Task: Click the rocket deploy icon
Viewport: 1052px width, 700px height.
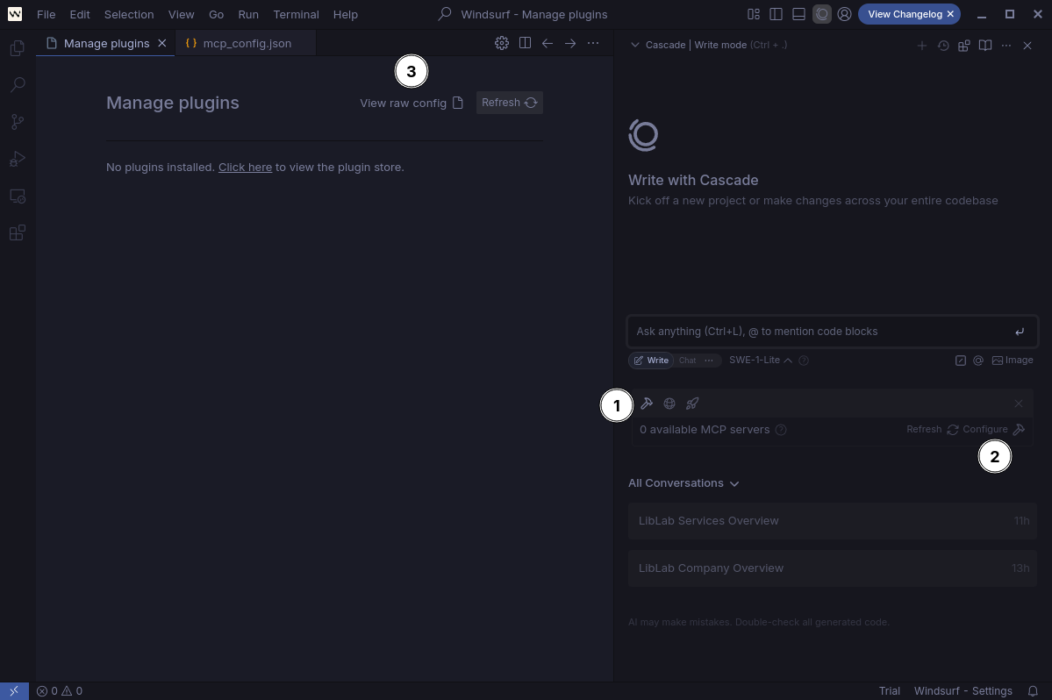Action: (692, 403)
